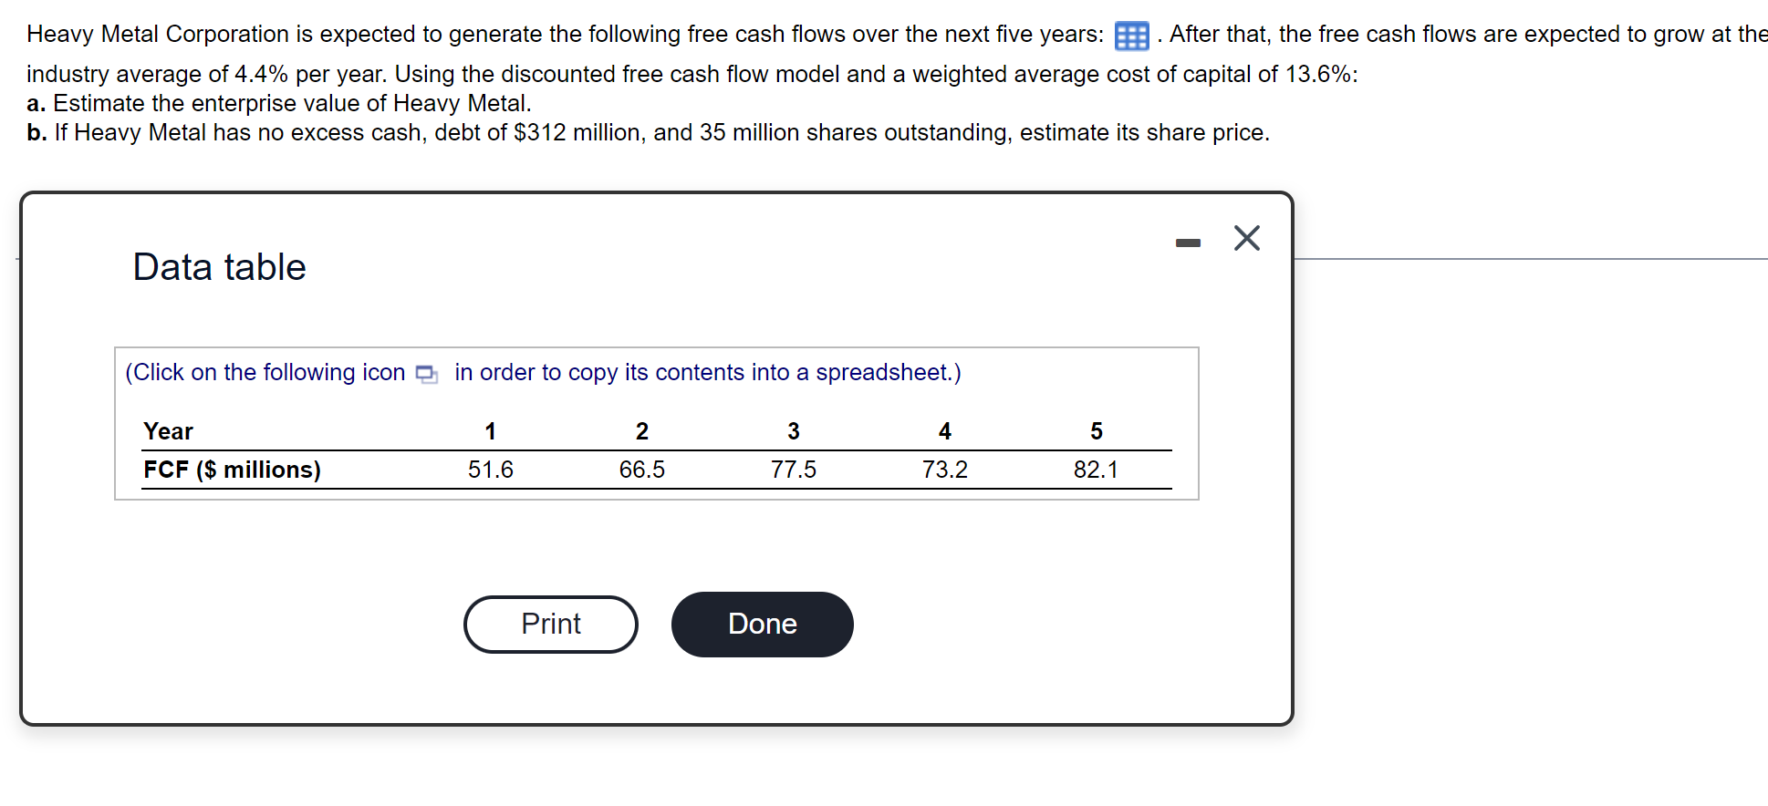Screen dimensions: 1768x806
Task: Click the FCF ($ millions) row label
Action: tap(233, 470)
